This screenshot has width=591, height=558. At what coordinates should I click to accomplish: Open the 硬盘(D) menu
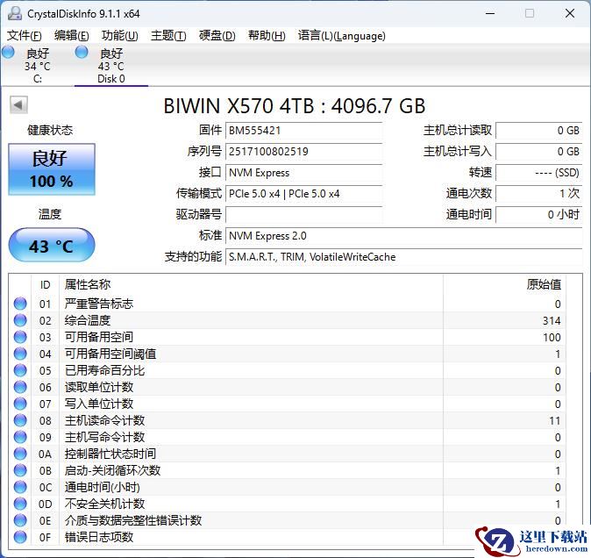(x=217, y=36)
